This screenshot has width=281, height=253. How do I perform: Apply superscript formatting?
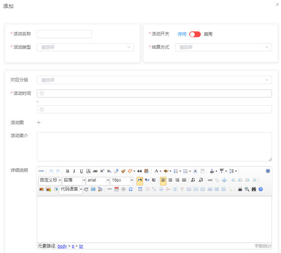pyautogui.click(x=102, y=171)
